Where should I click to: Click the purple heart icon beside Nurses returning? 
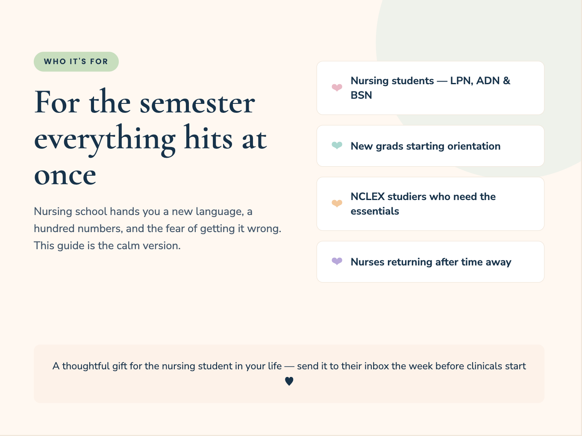coord(337,262)
